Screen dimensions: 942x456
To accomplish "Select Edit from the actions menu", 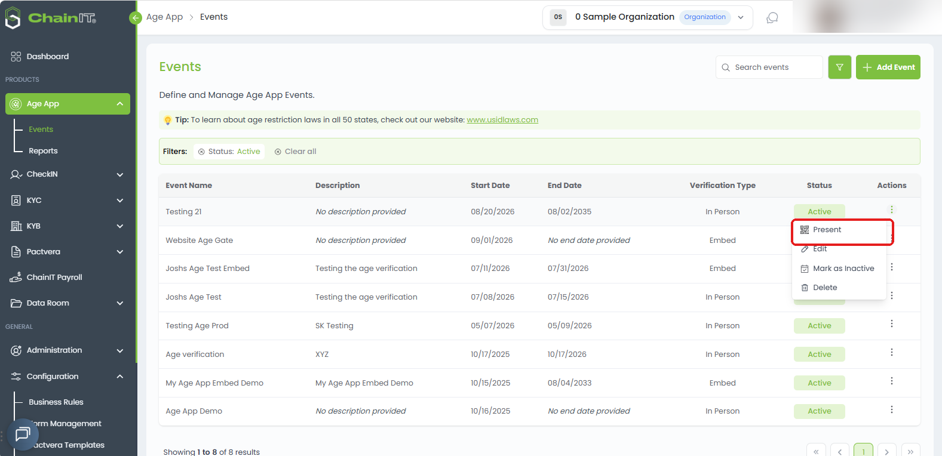I will click(839, 249).
